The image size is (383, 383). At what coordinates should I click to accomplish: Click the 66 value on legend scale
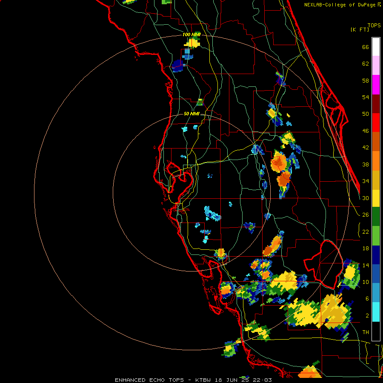[x=366, y=47]
